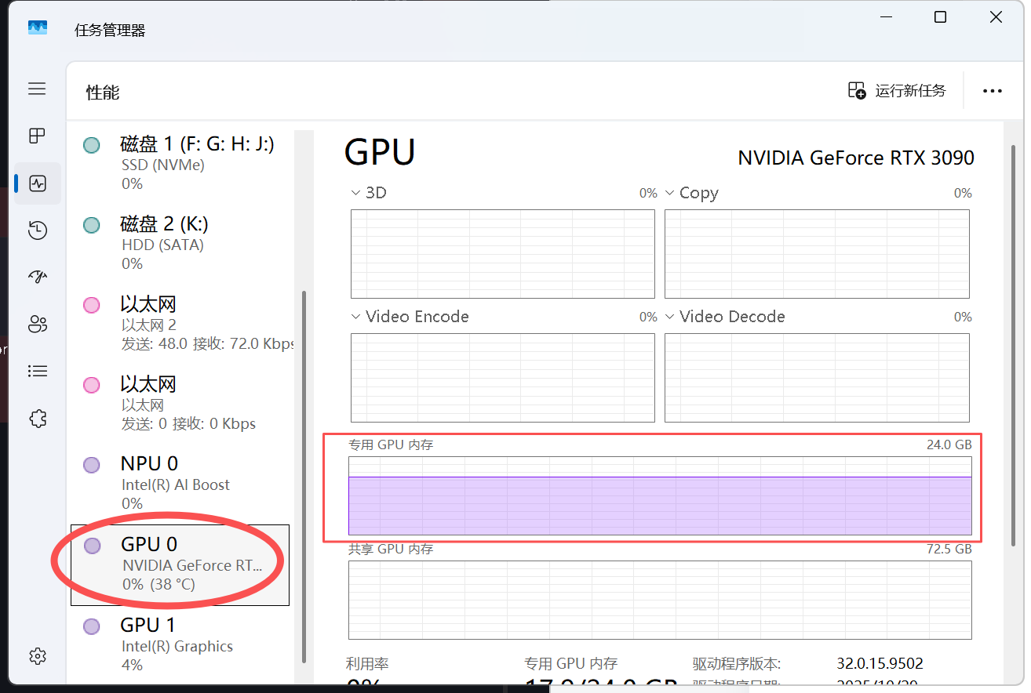Screen dimensions: 1031x693
Task: Click the purple circle icon beside NPU 0
Action: click(x=92, y=465)
